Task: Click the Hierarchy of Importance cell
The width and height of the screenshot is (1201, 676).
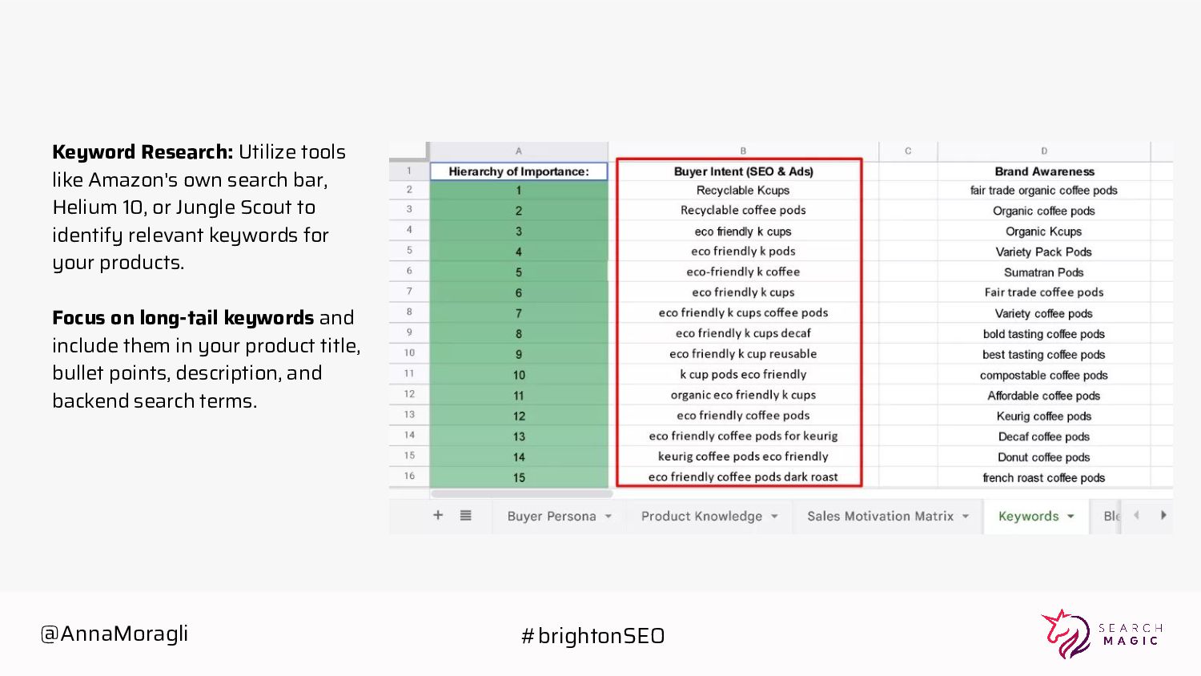Action: [519, 171]
